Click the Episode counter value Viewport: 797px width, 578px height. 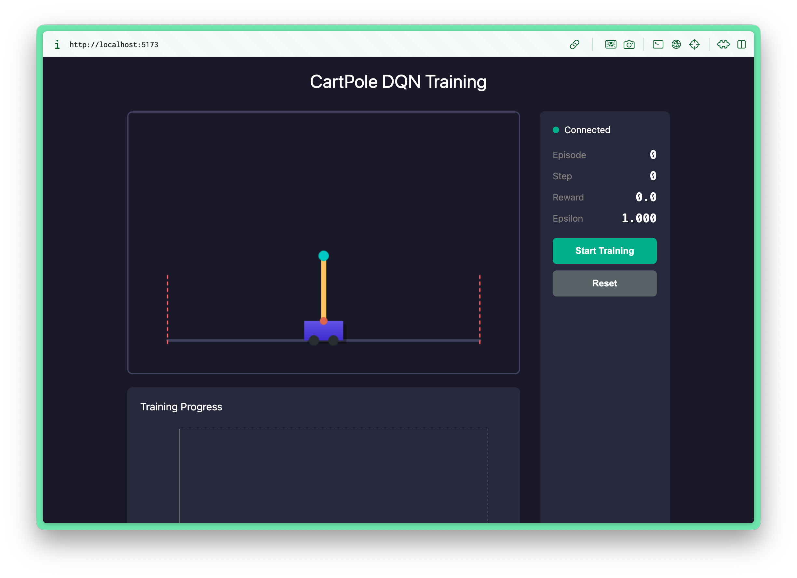click(x=653, y=155)
